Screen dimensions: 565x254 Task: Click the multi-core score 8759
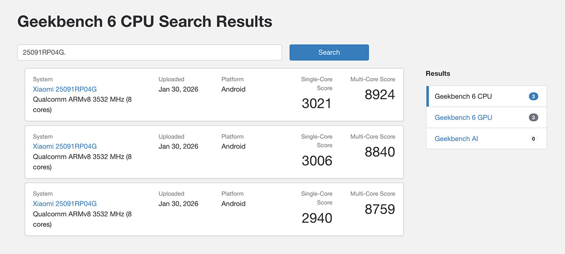click(379, 209)
